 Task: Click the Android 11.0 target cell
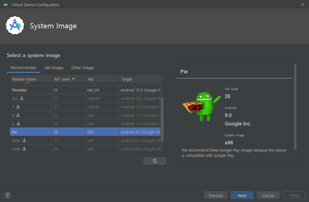click(140, 115)
